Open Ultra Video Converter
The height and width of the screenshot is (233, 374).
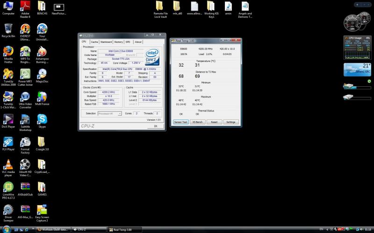coord(25,100)
